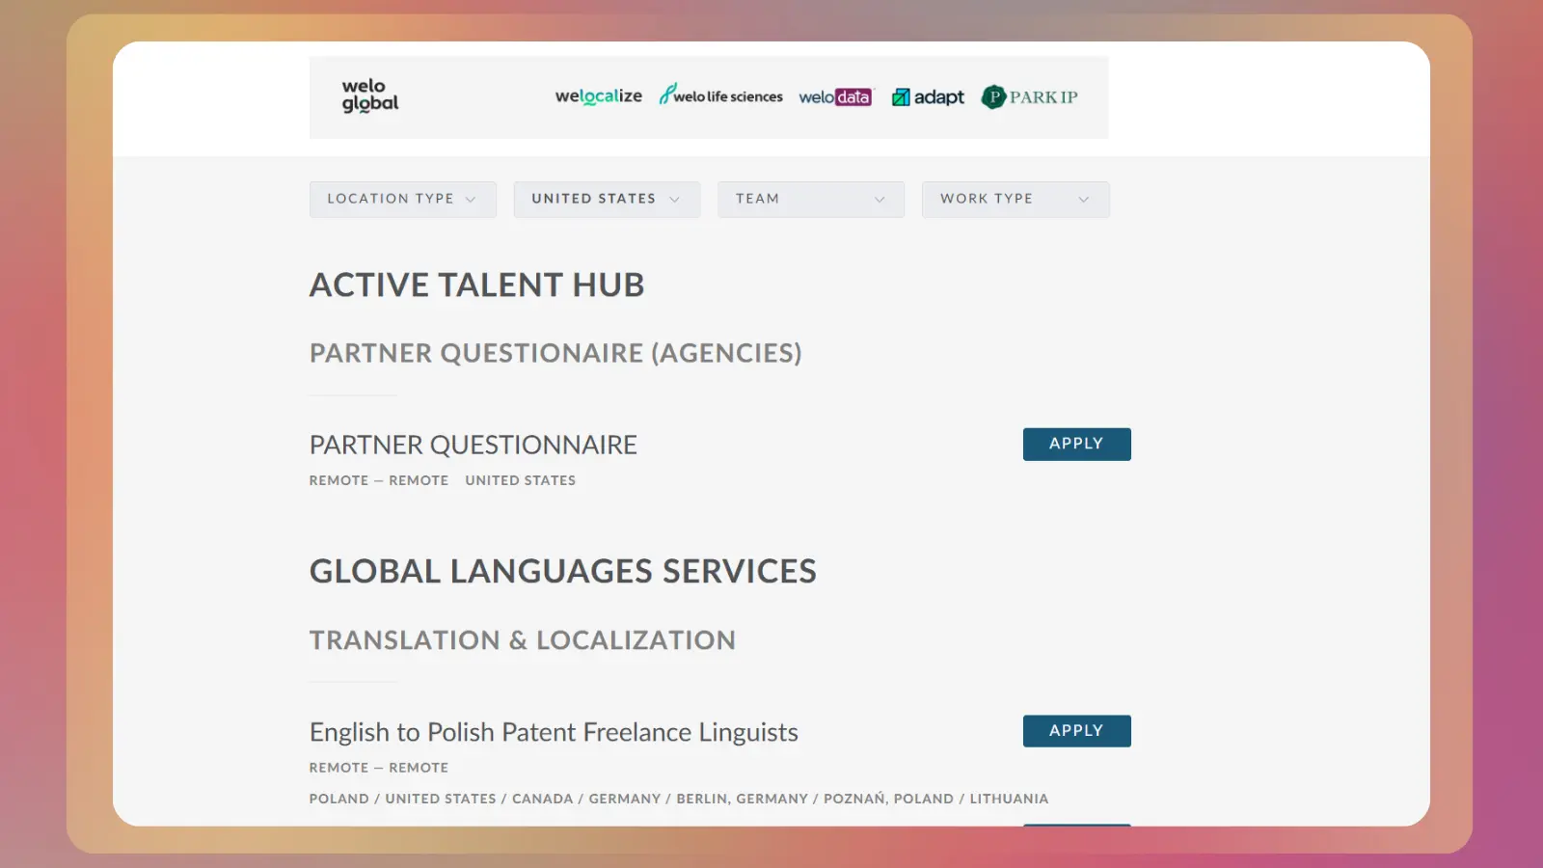Open the United States location dropdown

coord(607,199)
